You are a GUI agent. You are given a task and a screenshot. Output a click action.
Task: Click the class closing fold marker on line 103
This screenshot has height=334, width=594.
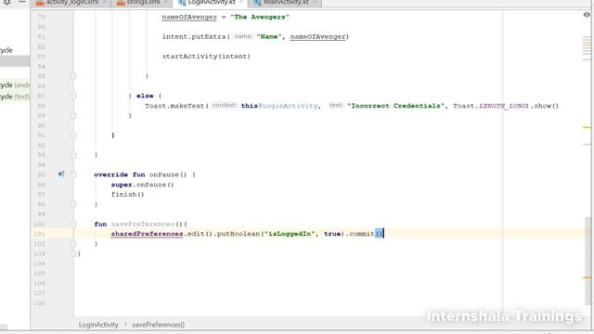(73, 253)
